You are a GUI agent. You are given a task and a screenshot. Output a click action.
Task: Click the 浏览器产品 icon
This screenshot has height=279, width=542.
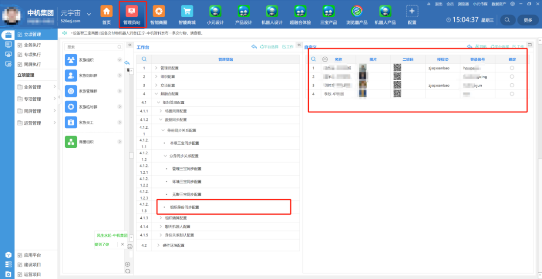357,11
